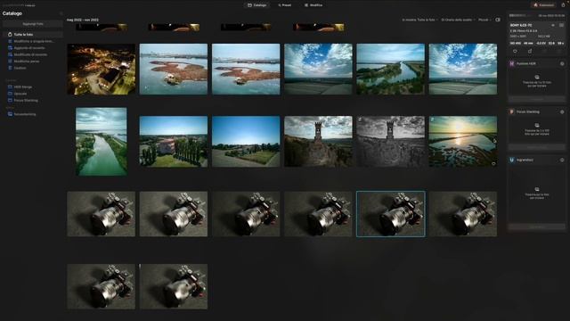Open the Modifiche perse item
Screen dimensions: 570x321
coord(24,62)
